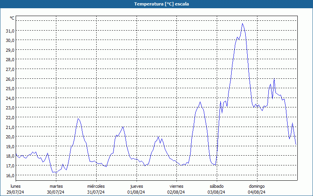The image size is (313, 196).
Task: Select the 'miércoles' day label
Action: 96,187
